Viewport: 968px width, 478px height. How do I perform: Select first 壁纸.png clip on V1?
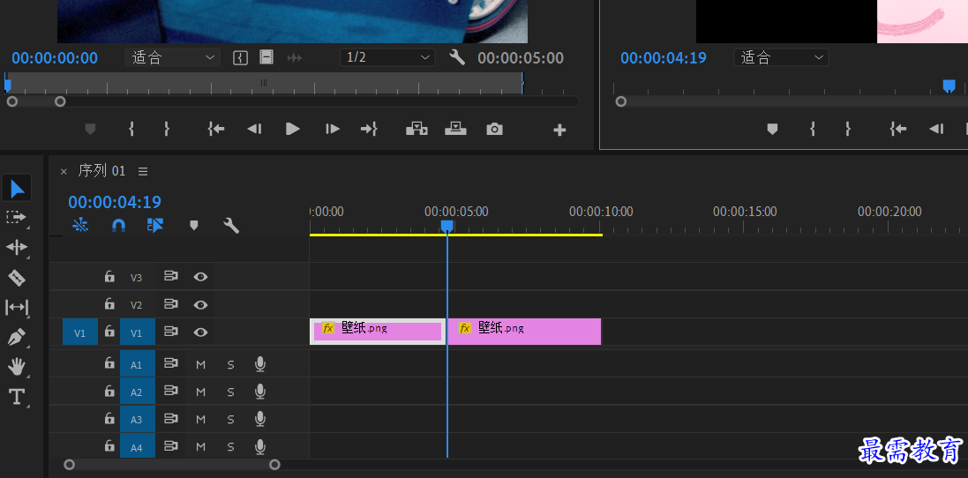click(x=377, y=332)
